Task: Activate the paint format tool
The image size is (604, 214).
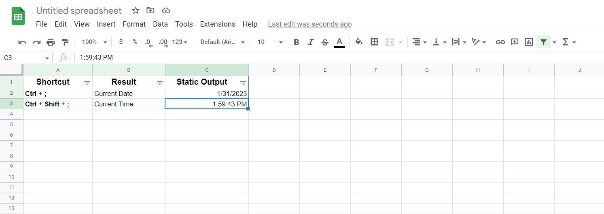Action: pos(65,42)
